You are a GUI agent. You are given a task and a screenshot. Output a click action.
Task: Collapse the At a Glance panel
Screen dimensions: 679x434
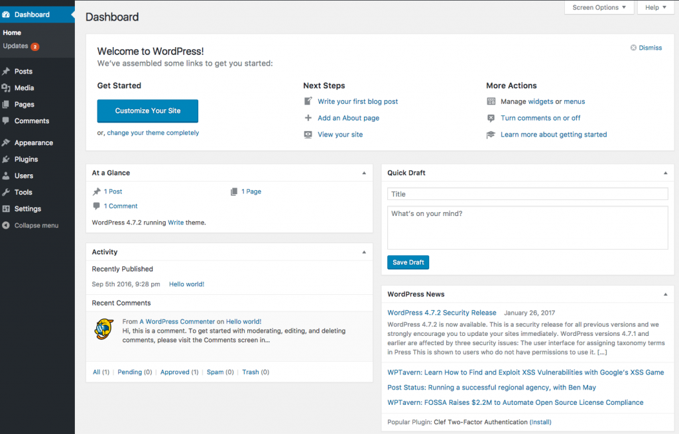364,173
